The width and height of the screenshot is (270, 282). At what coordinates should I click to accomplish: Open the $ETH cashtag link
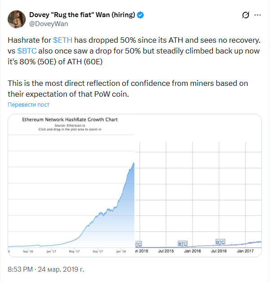click(x=62, y=40)
